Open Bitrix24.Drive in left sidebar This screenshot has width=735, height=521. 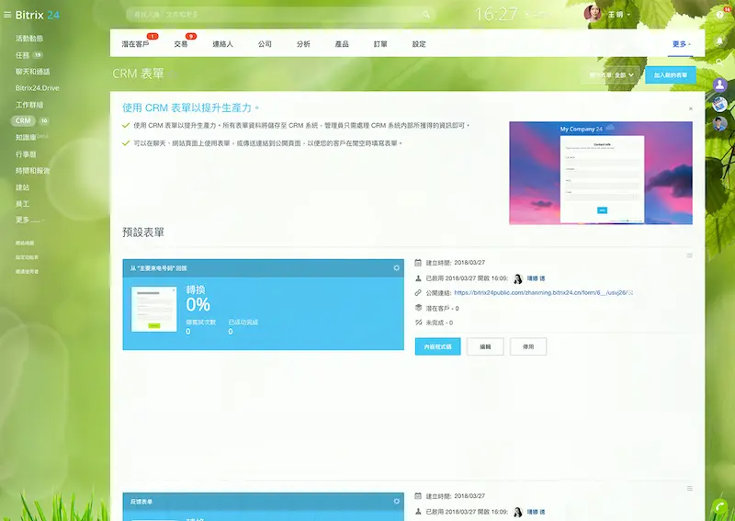tap(37, 88)
